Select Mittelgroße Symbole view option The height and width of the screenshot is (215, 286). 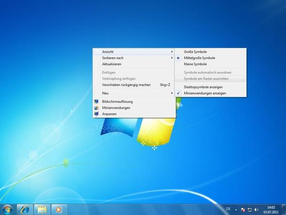210,58
